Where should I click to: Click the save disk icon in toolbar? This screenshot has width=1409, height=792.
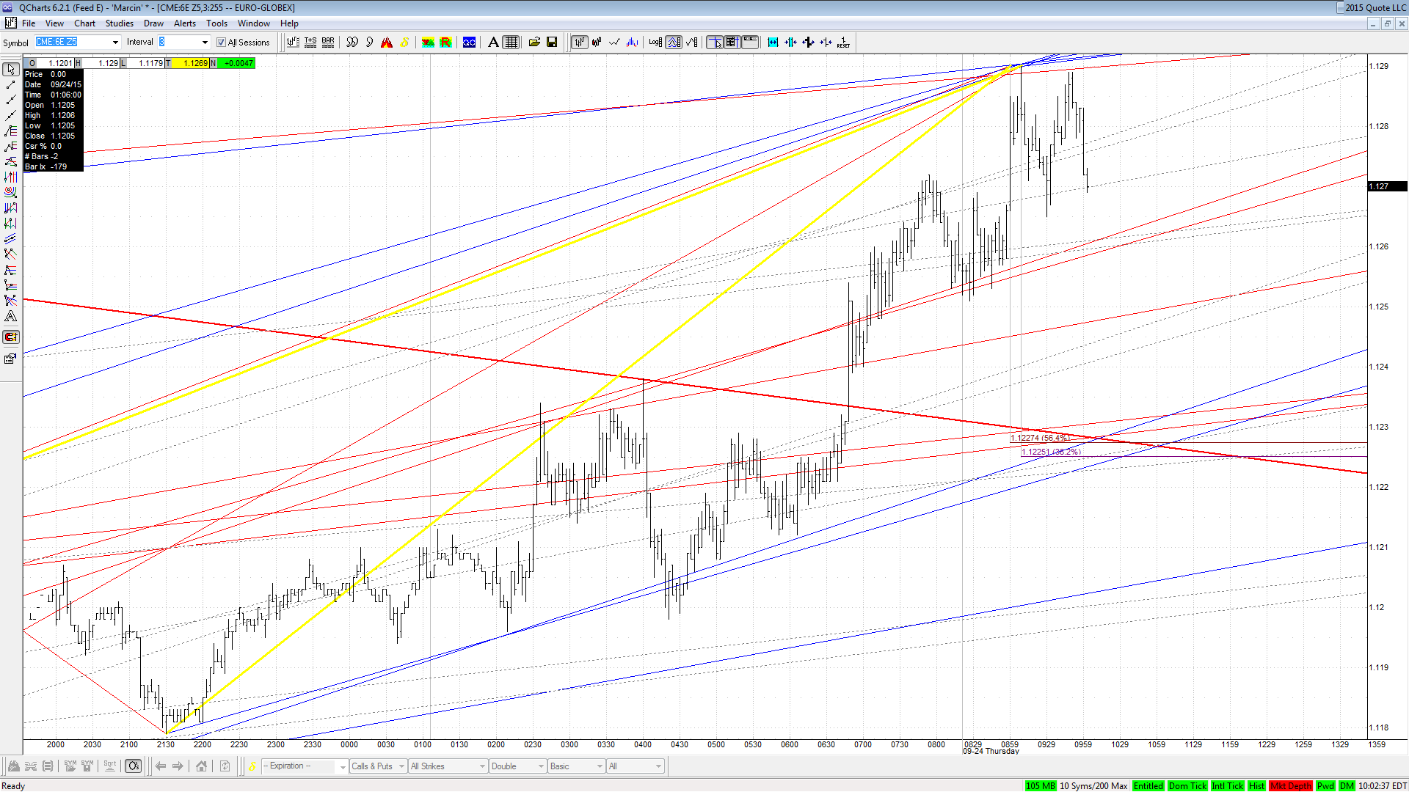coord(552,43)
